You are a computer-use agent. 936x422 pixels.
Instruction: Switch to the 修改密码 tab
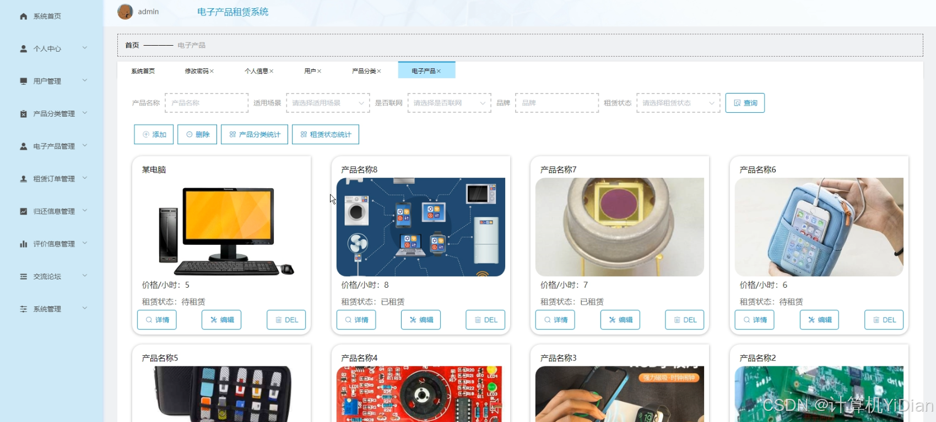[x=199, y=71]
